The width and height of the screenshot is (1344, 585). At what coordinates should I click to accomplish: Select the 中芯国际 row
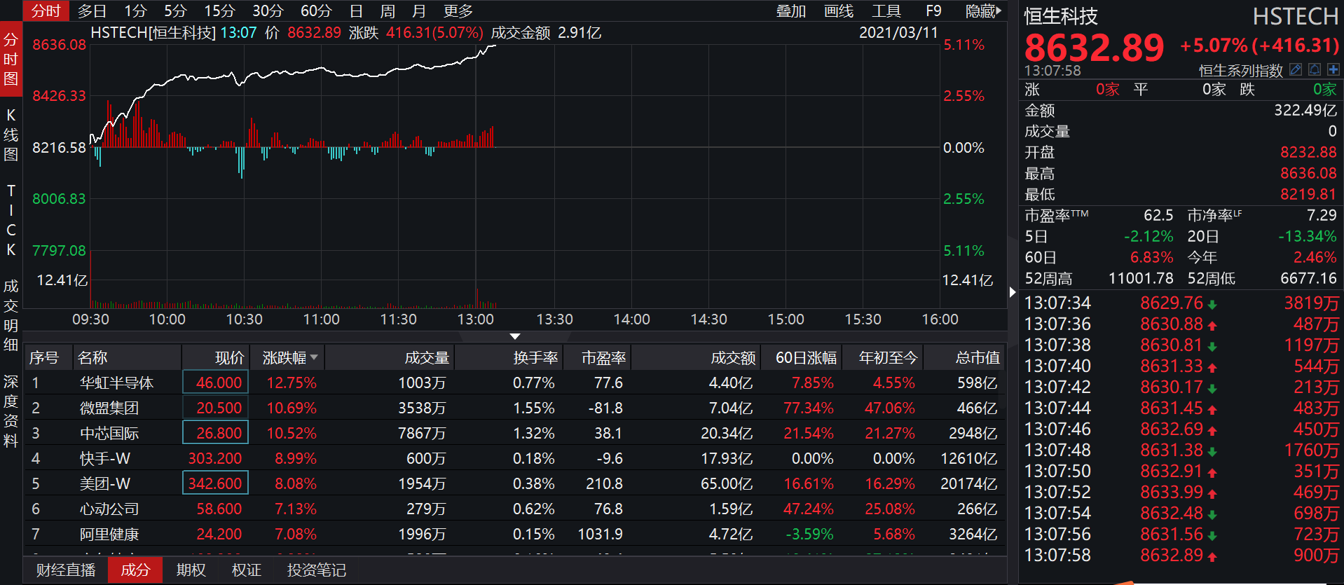[515, 434]
